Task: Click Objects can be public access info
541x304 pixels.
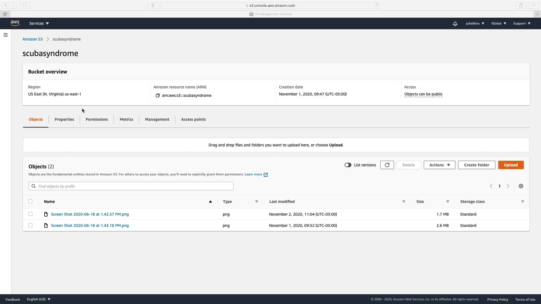Action: (423, 94)
